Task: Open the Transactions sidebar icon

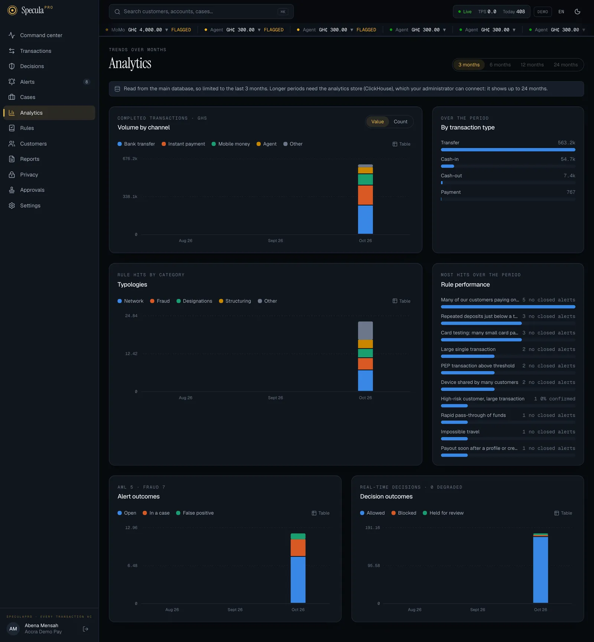Action: (x=12, y=51)
